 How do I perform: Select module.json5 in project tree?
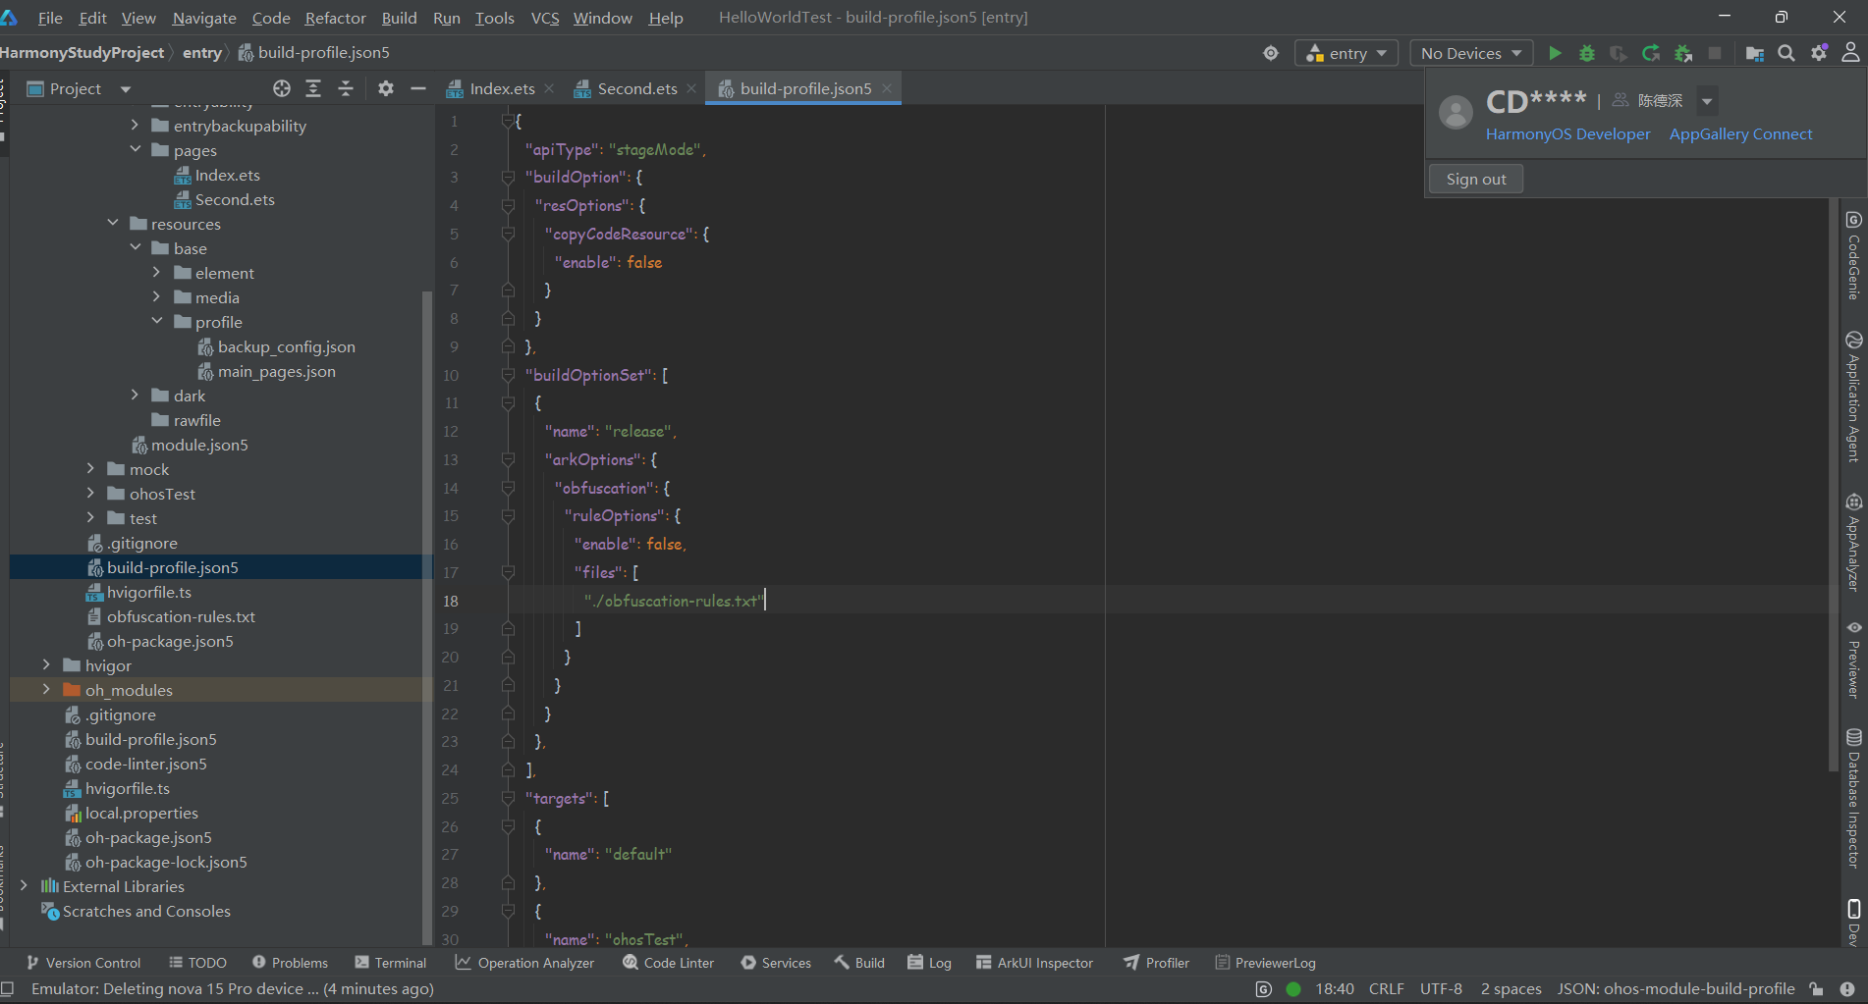(x=199, y=445)
